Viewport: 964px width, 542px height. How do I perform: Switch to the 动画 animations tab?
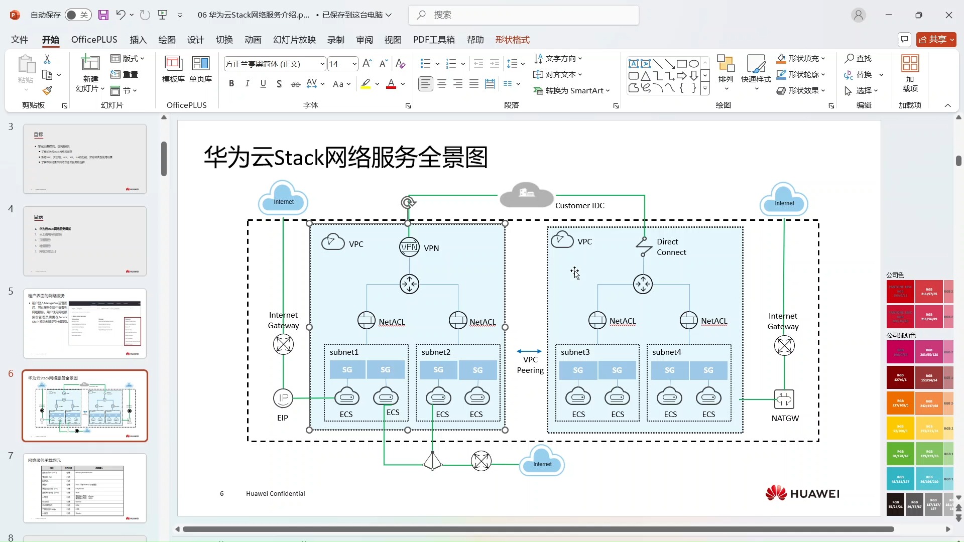(x=253, y=40)
